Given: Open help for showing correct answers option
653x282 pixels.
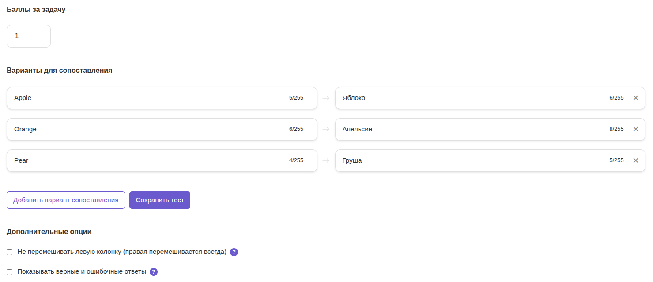Looking at the screenshot, I should (154, 272).
